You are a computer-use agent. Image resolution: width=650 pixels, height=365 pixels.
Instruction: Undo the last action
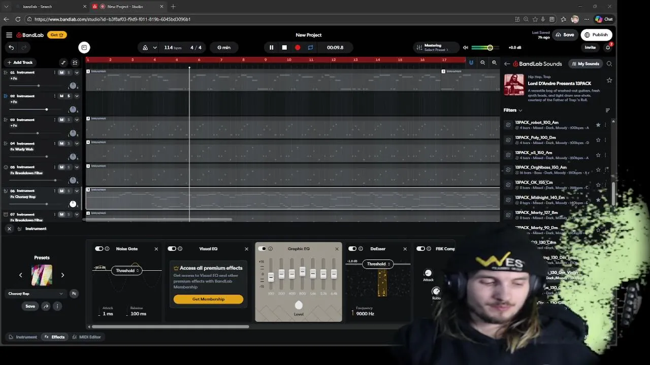(x=11, y=48)
